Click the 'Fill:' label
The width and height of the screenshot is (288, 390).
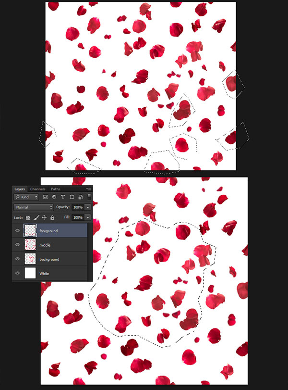(67, 217)
